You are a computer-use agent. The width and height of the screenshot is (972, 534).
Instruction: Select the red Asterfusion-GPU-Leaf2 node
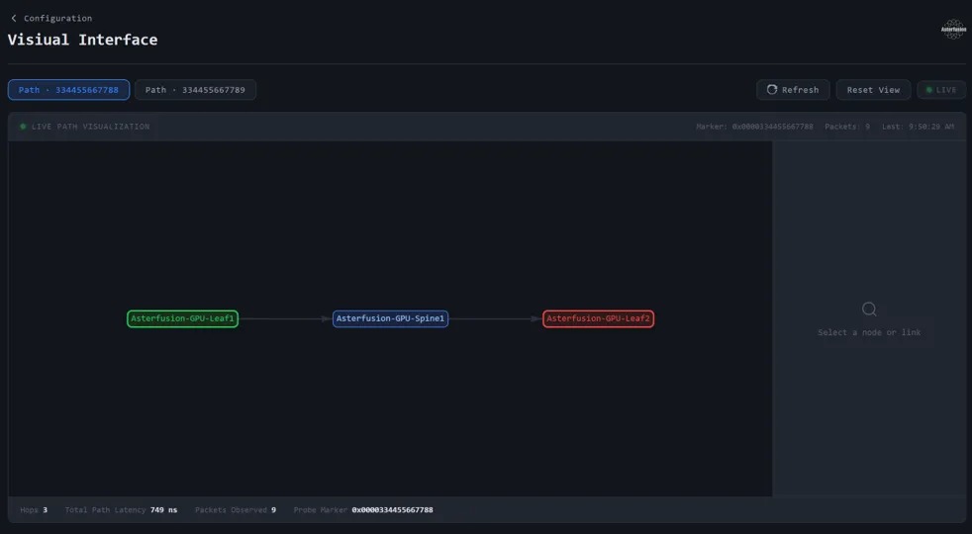[598, 318]
